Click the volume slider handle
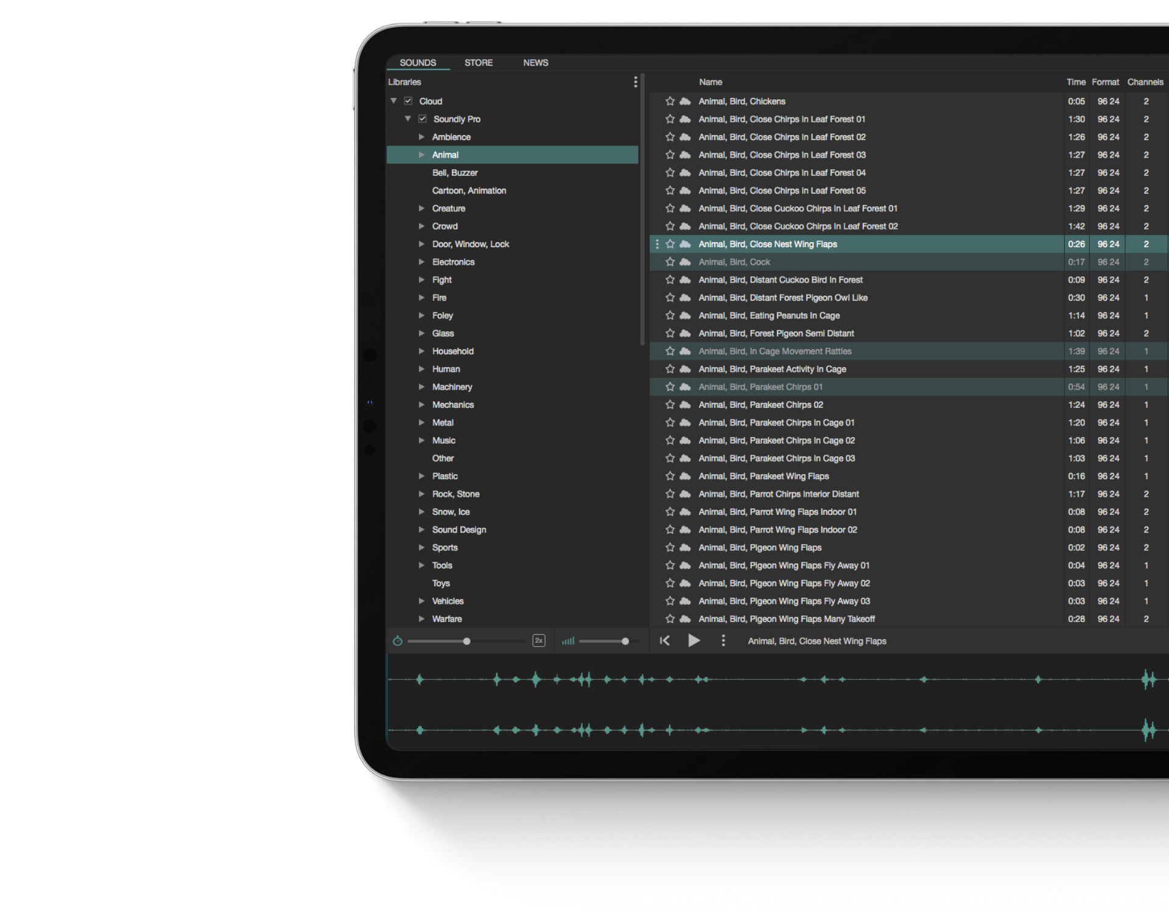The image size is (1169, 913). 625,641
